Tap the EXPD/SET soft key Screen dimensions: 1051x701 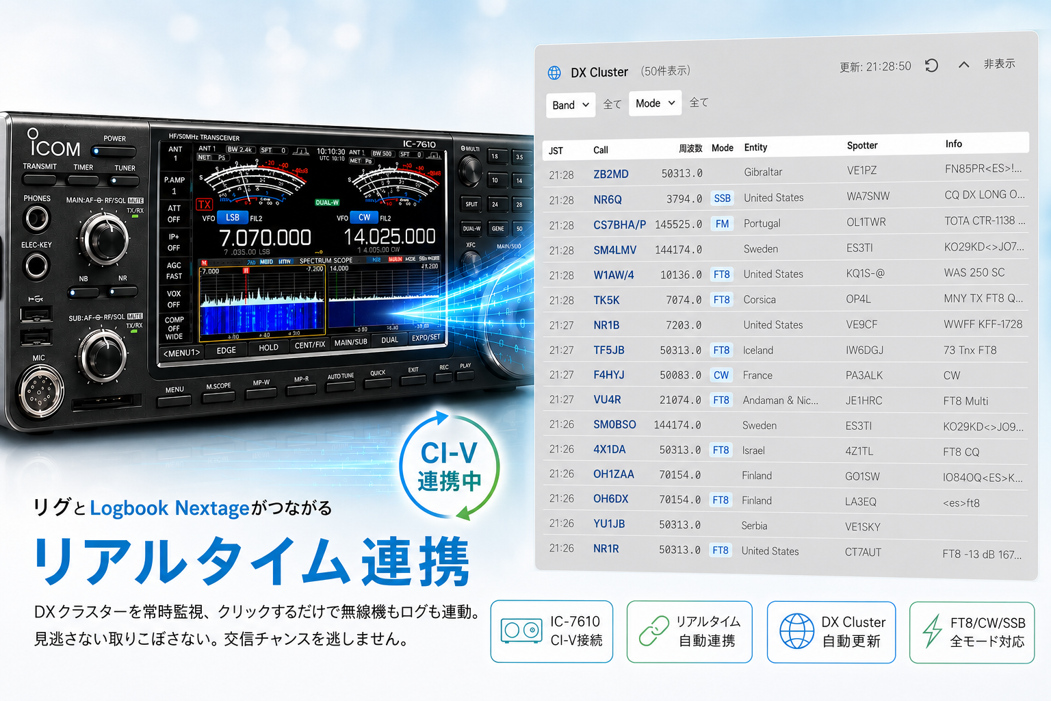point(426,337)
